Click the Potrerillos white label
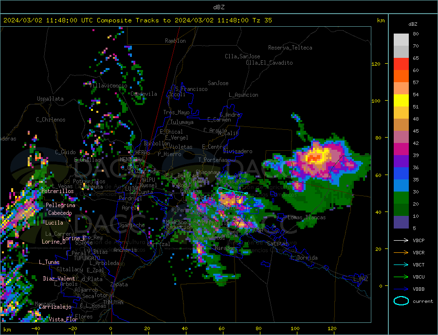Image resolution: width=438 pixels, height=335 pixels. click(x=57, y=191)
